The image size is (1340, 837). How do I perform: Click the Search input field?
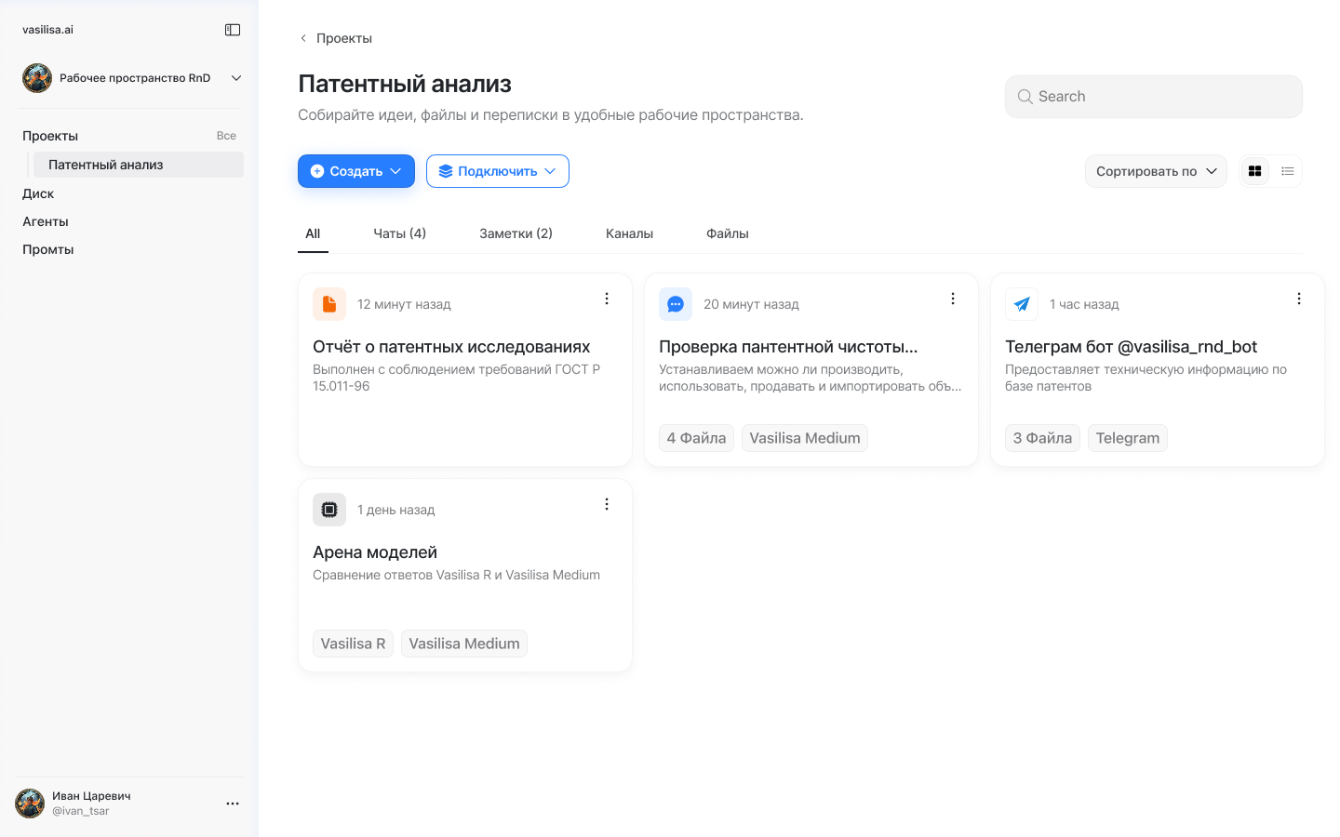pyautogui.click(x=1154, y=97)
